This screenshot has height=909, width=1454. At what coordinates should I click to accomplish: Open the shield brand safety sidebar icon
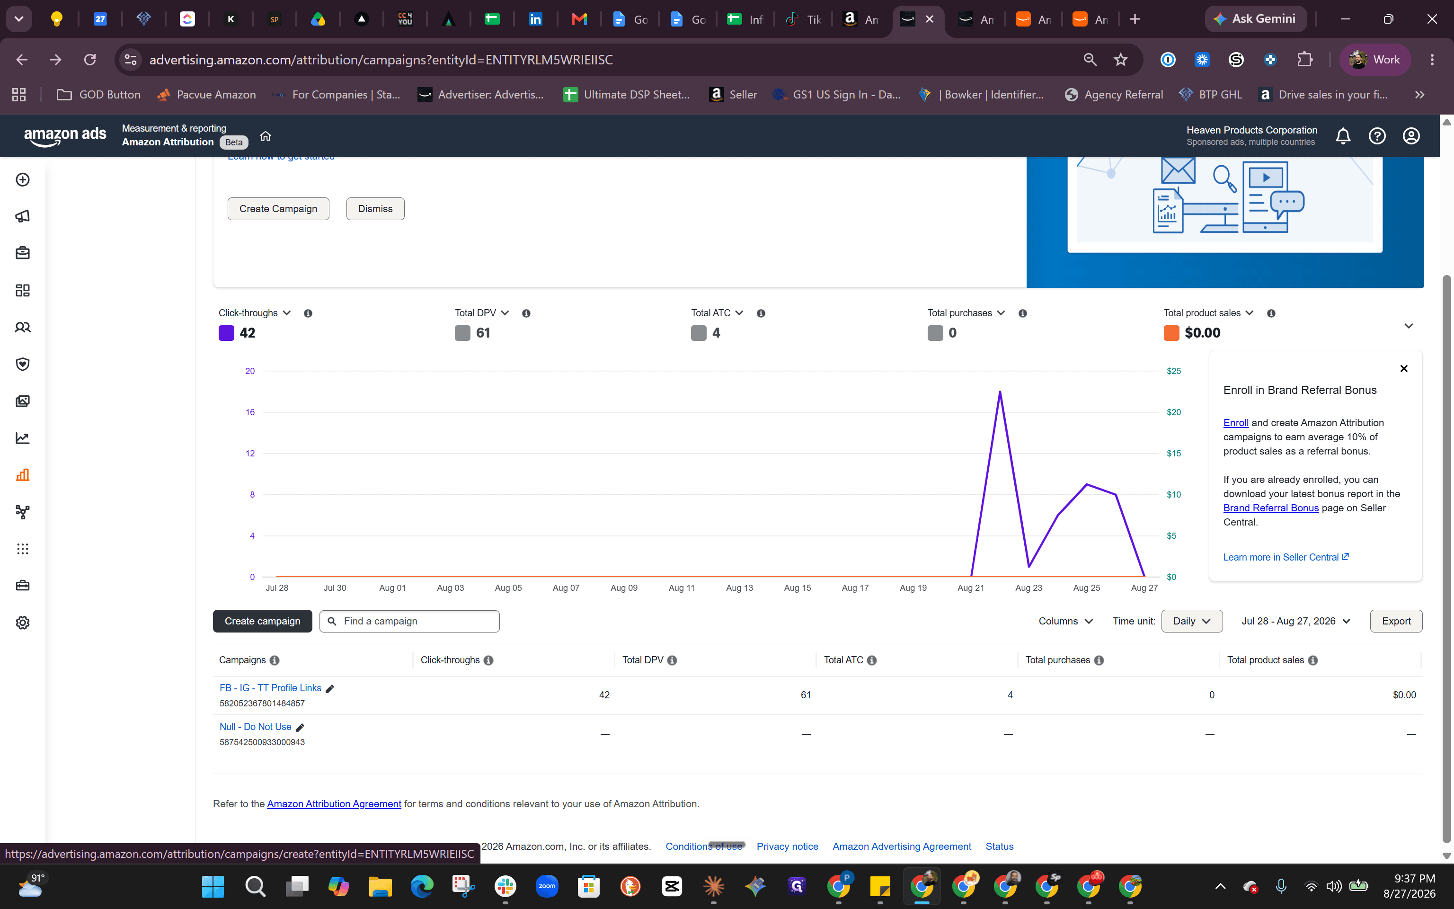(23, 365)
